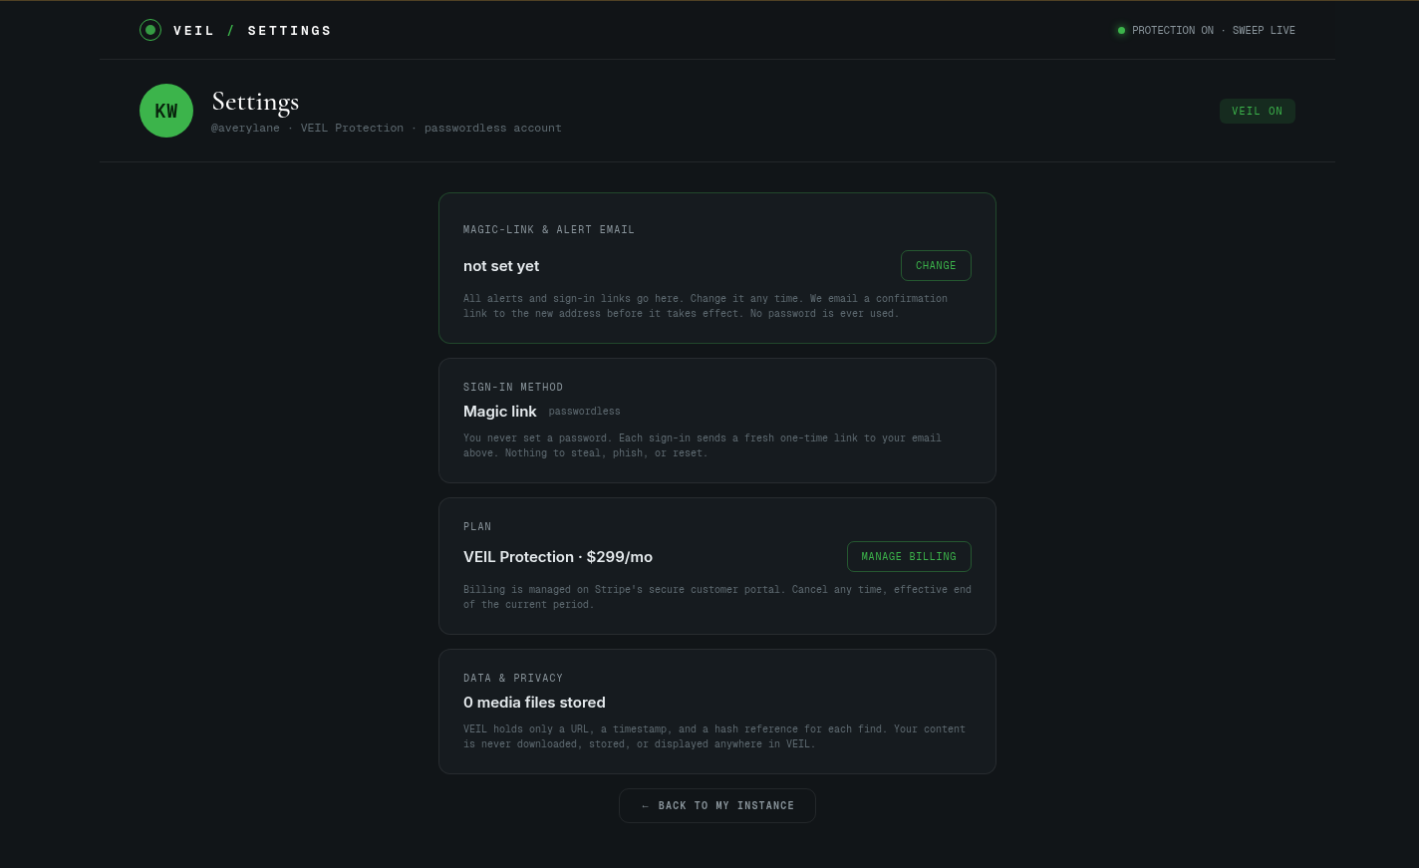Viewport: 1419px width, 868px height.
Task: Change the magic-link alert email
Action: (936, 266)
